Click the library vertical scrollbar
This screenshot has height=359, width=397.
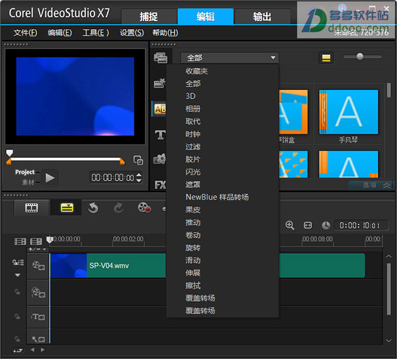tap(389, 91)
